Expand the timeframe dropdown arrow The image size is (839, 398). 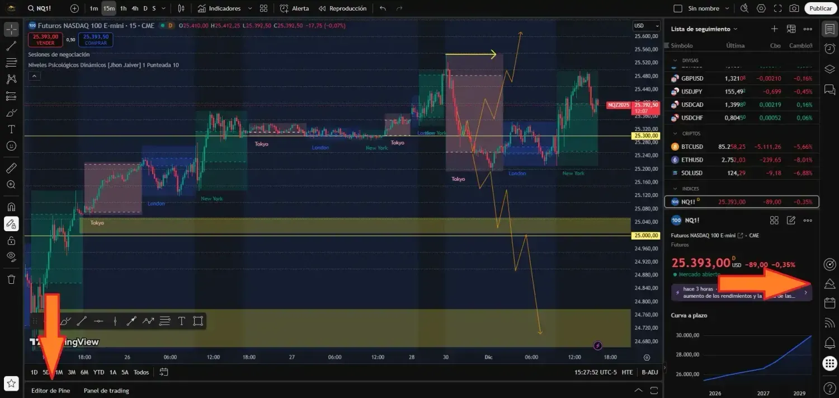[x=163, y=8]
